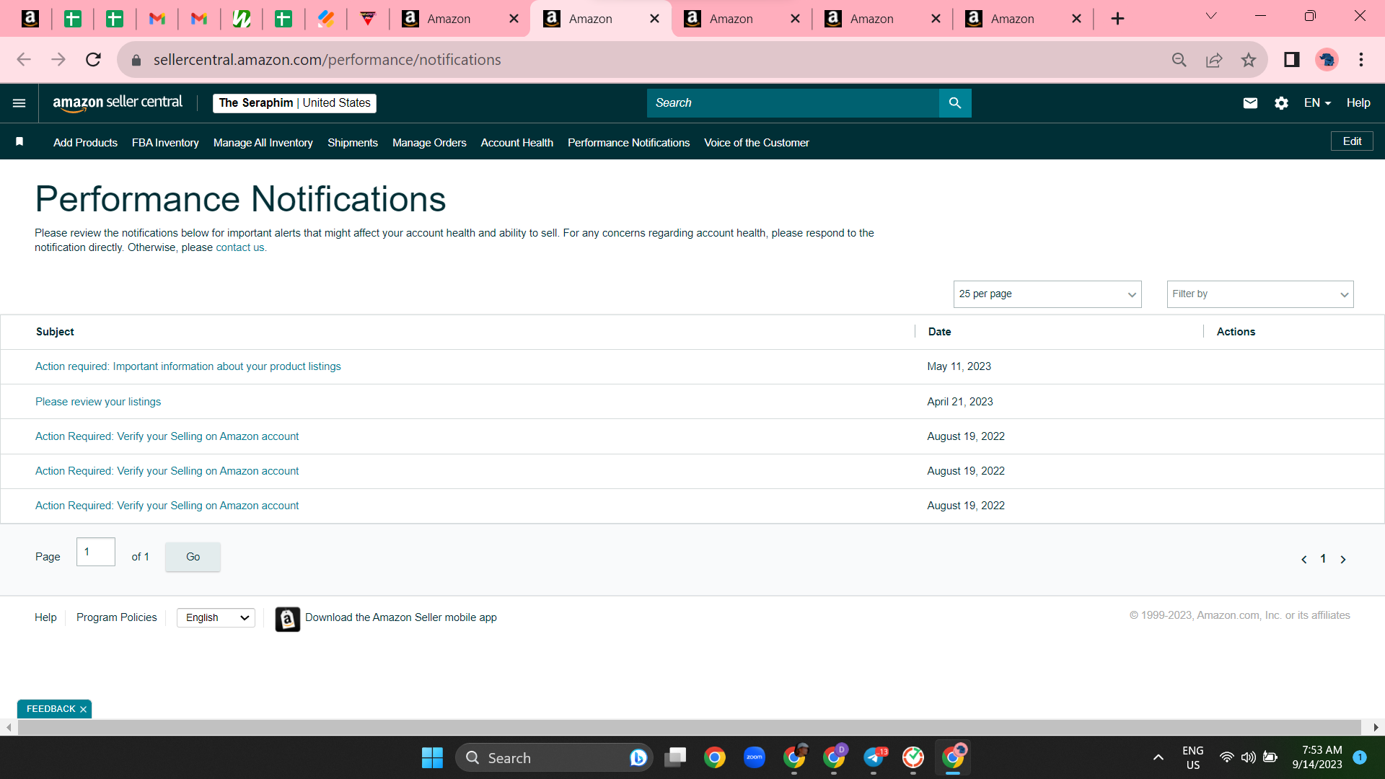
Task: Go back in browser history
Action: pos(24,60)
